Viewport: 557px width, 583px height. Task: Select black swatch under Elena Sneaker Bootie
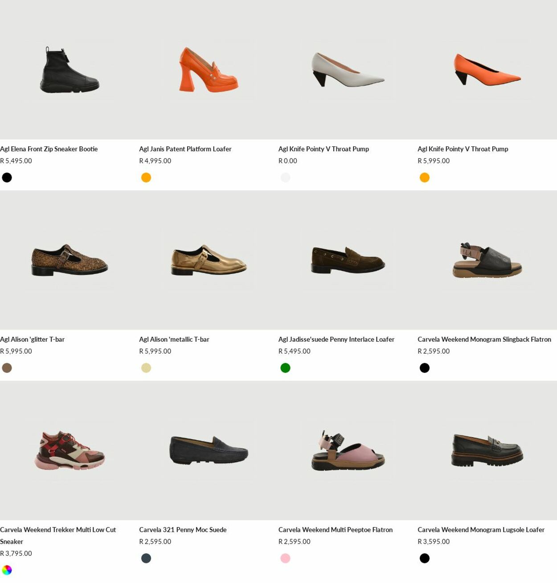[7, 178]
